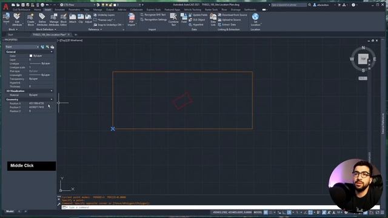The width and height of the screenshot is (388, 218).
Task: Open the AutoCAD application menu logo
Action: click(x=5, y=7)
